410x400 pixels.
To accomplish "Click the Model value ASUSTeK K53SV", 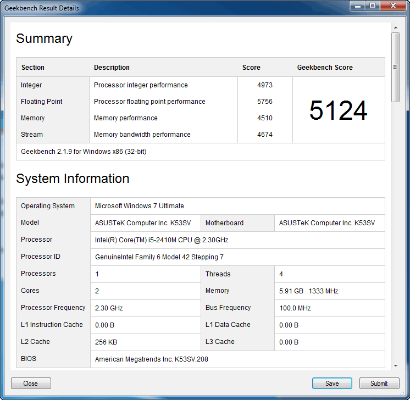I will (x=143, y=223).
